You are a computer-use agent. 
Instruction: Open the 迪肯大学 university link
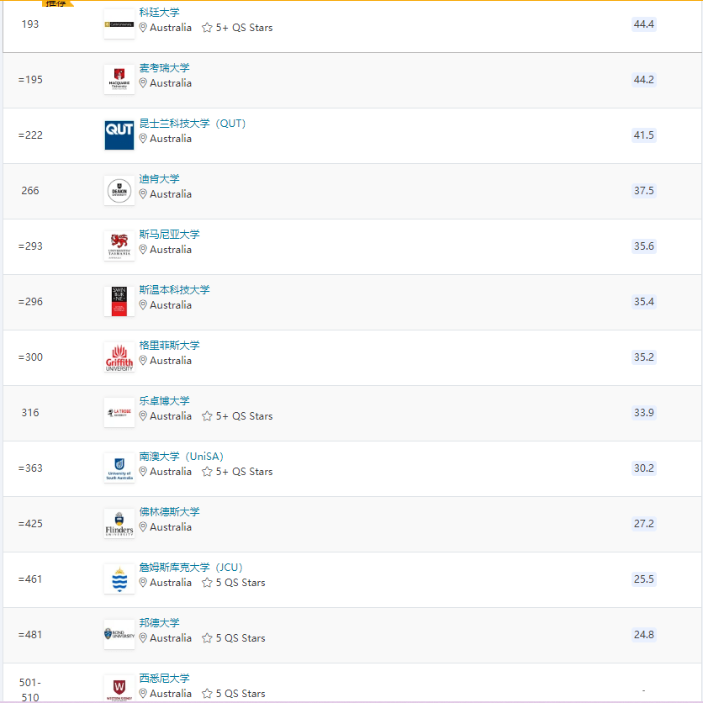(x=159, y=179)
